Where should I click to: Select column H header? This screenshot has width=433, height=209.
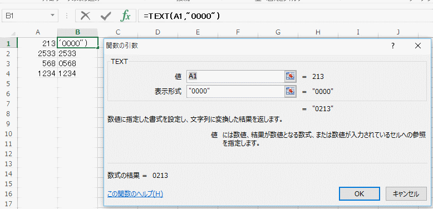pyautogui.click(x=318, y=32)
